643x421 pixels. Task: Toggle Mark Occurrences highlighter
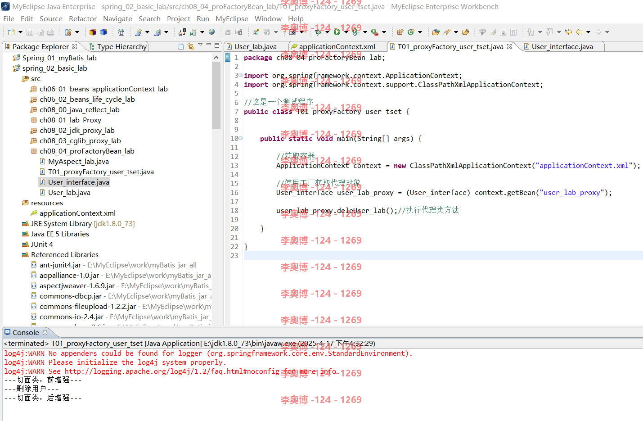(x=493, y=32)
